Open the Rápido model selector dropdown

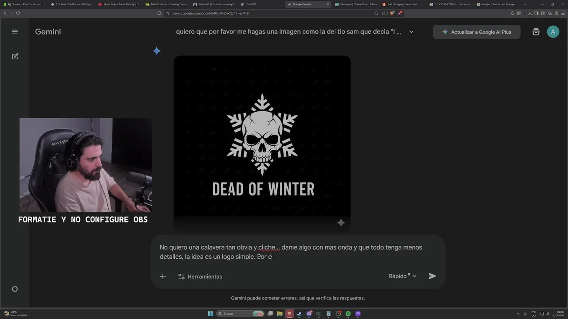[x=402, y=276]
